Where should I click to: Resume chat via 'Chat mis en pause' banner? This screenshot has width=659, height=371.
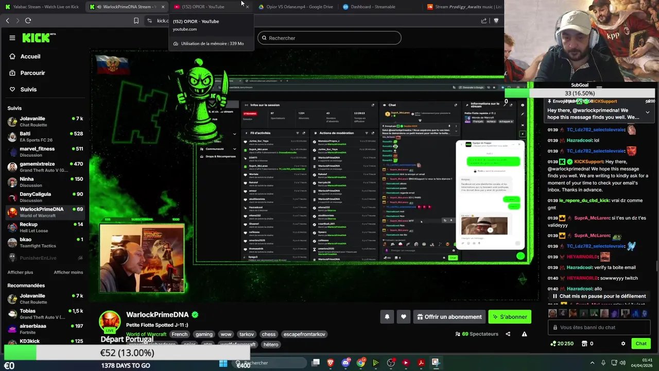coord(599,296)
